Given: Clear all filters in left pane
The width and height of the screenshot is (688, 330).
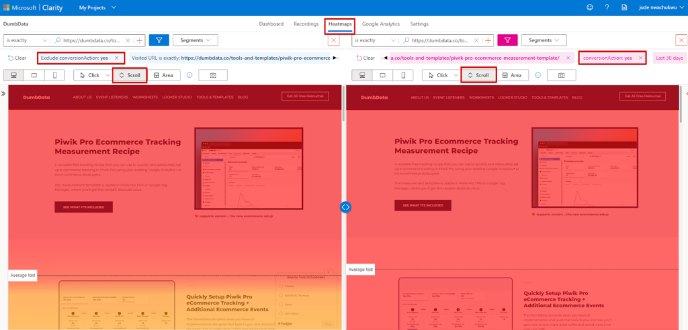Looking at the screenshot, I should point(17,58).
